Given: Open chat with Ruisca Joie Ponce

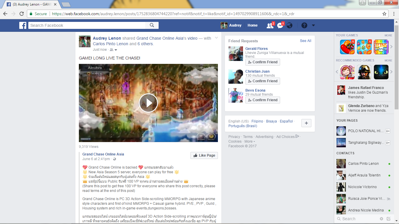Looking at the screenshot, I should (x=363, y=199).
